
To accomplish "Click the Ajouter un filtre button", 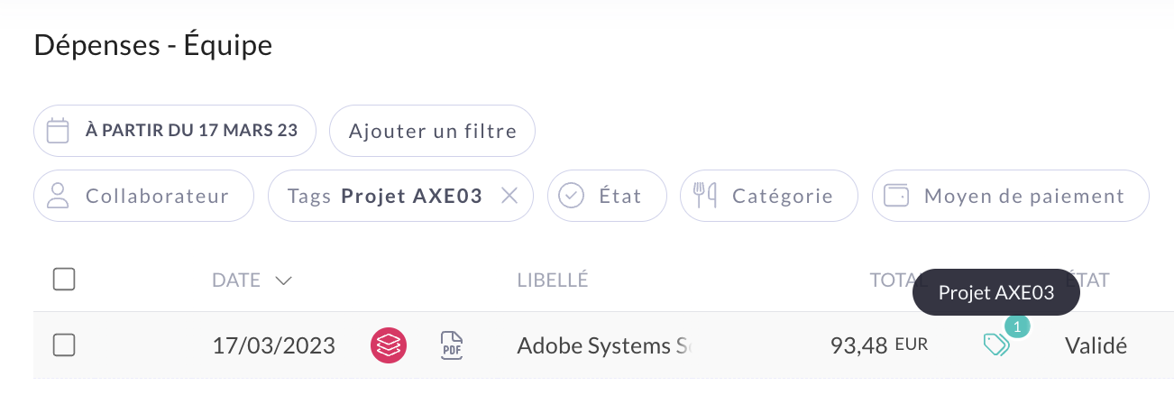I will click(433, 131).
